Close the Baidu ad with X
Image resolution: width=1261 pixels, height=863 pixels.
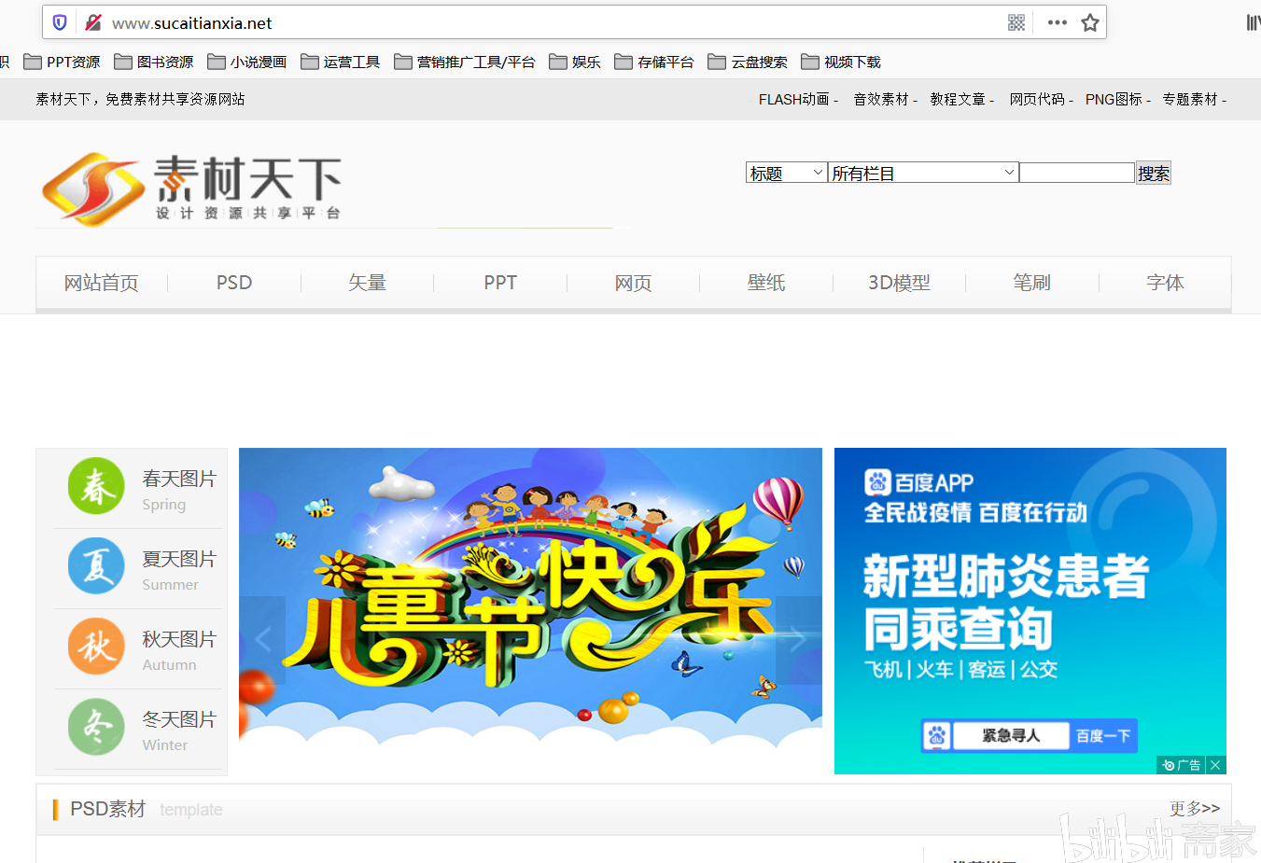pos(1215,765)
